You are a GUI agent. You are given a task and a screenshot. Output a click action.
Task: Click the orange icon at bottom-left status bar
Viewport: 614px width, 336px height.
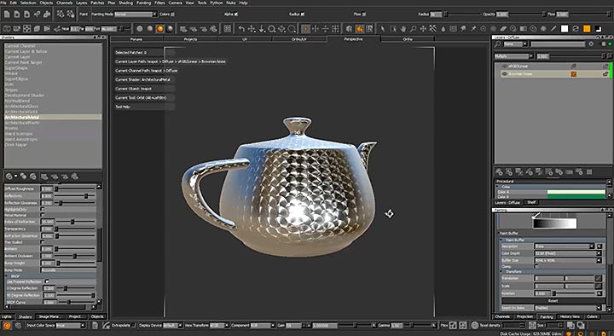pos(7,326)
